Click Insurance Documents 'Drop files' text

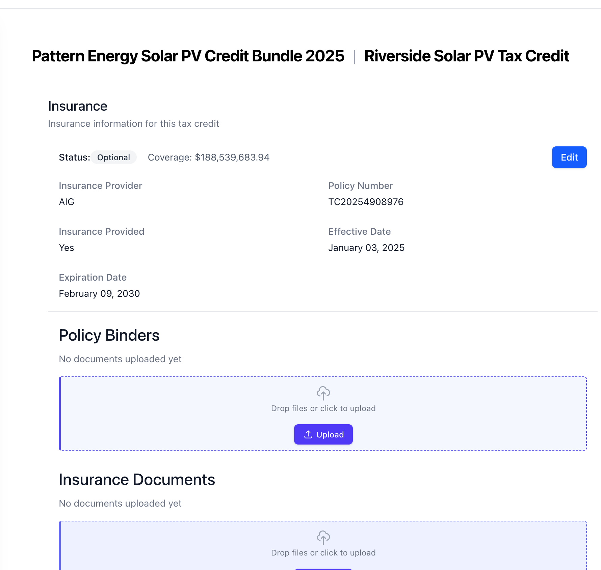pyautogui.click(x=323, y=553)
